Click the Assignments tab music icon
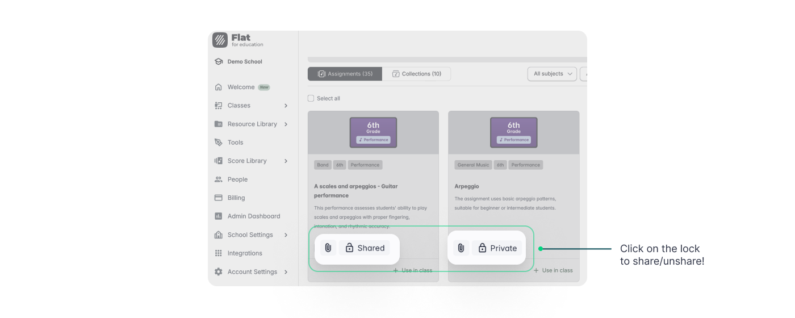Screen dimensions: 795x318 [321, 74]
